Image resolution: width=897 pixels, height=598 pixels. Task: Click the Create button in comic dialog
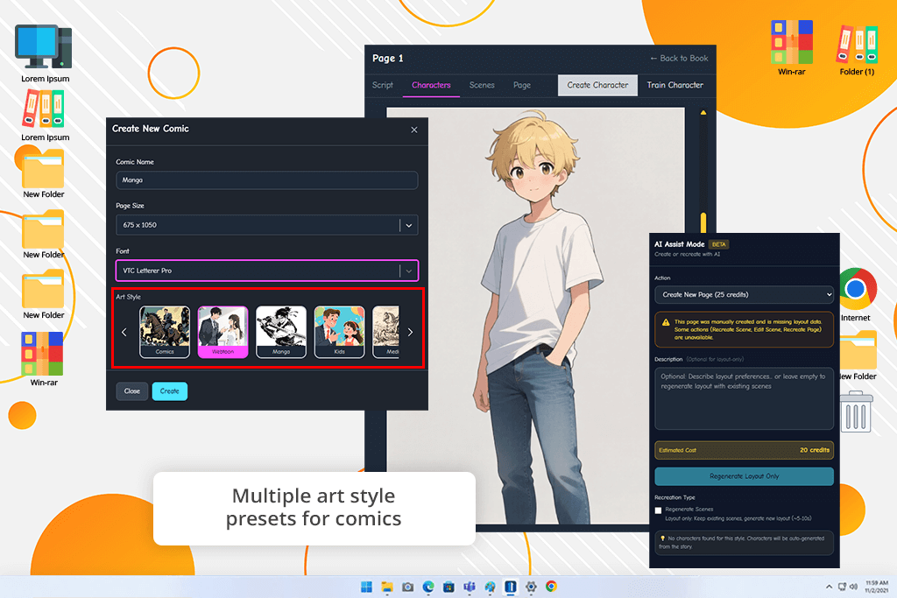(169, 391)
